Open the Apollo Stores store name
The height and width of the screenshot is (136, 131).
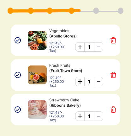[x=63, y=36]
